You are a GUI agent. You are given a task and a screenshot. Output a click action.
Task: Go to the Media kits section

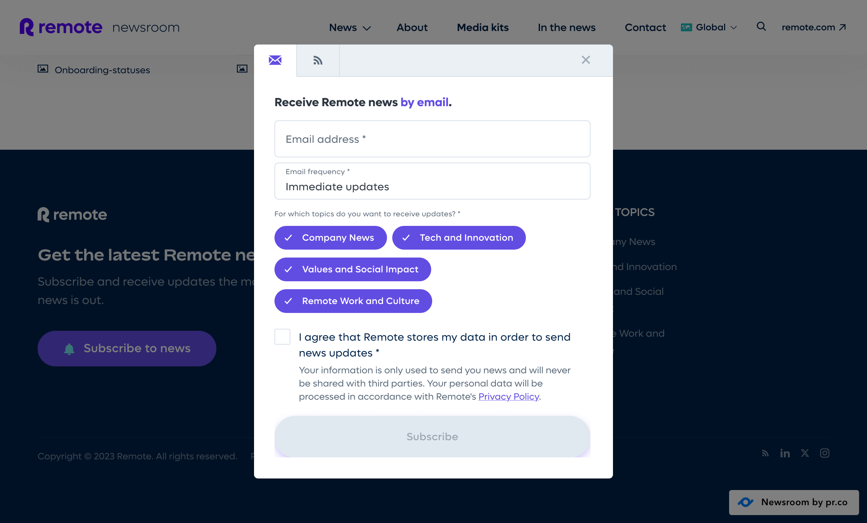(483, 27)
